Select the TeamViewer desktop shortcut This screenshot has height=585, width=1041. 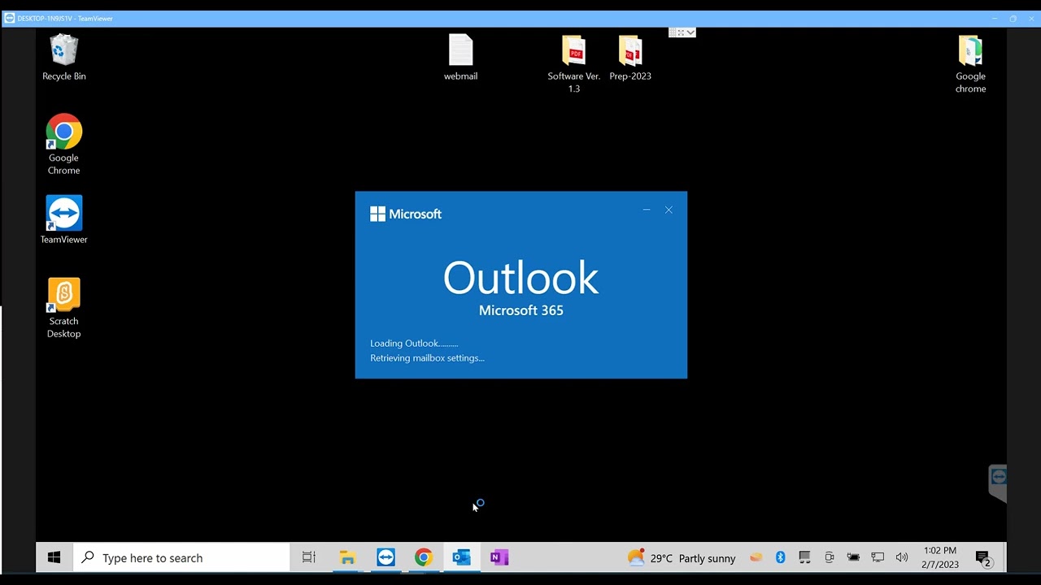(x=63, y=220)
